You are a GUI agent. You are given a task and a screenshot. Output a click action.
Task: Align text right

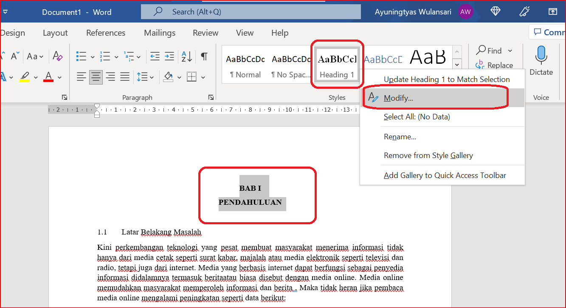[x=110, y=77]
